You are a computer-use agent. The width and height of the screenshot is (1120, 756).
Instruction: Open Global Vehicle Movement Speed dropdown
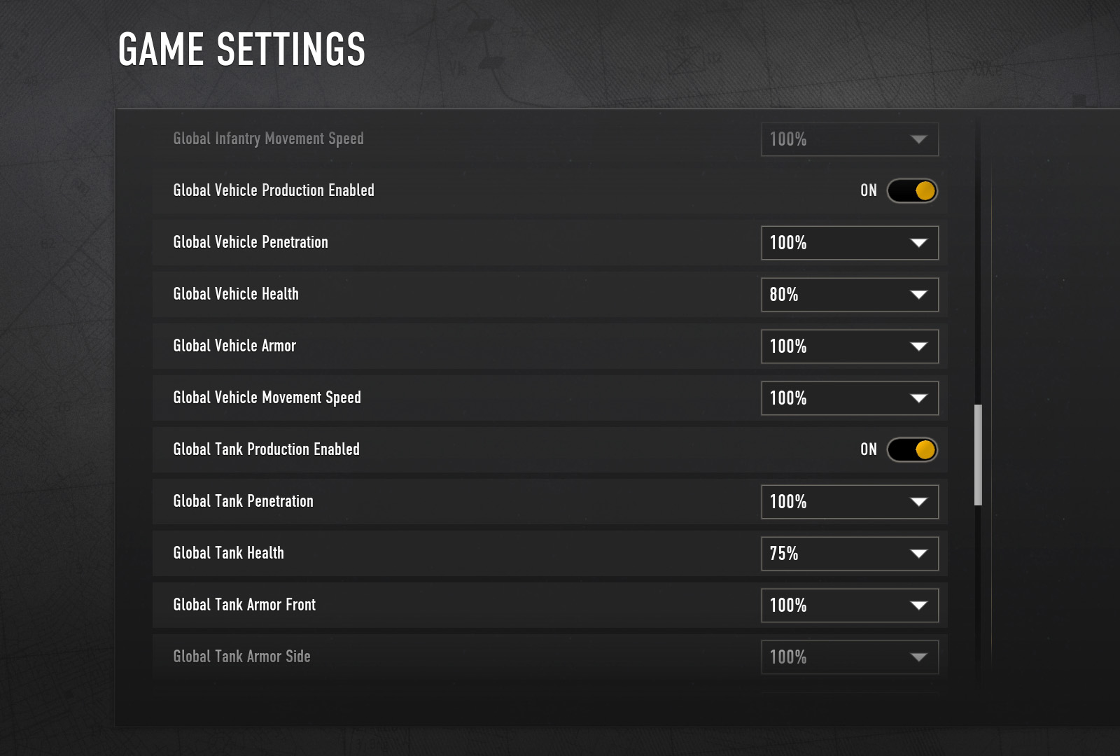pos(849,398)
